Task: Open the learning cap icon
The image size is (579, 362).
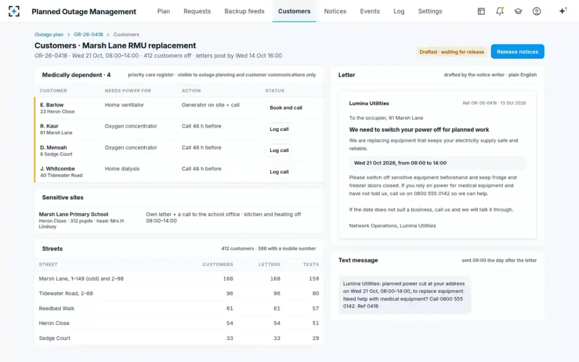Action: (x=518, y=11)
